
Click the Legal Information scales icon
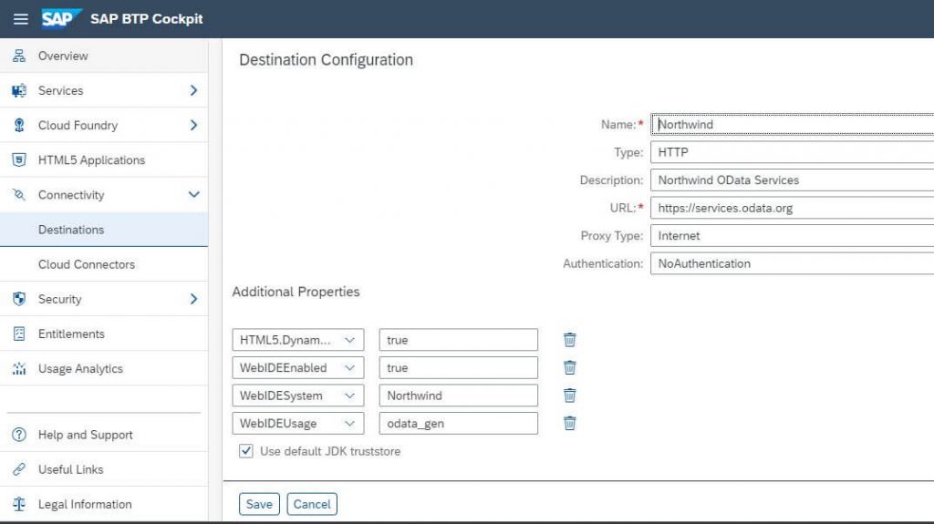(19, 504)
